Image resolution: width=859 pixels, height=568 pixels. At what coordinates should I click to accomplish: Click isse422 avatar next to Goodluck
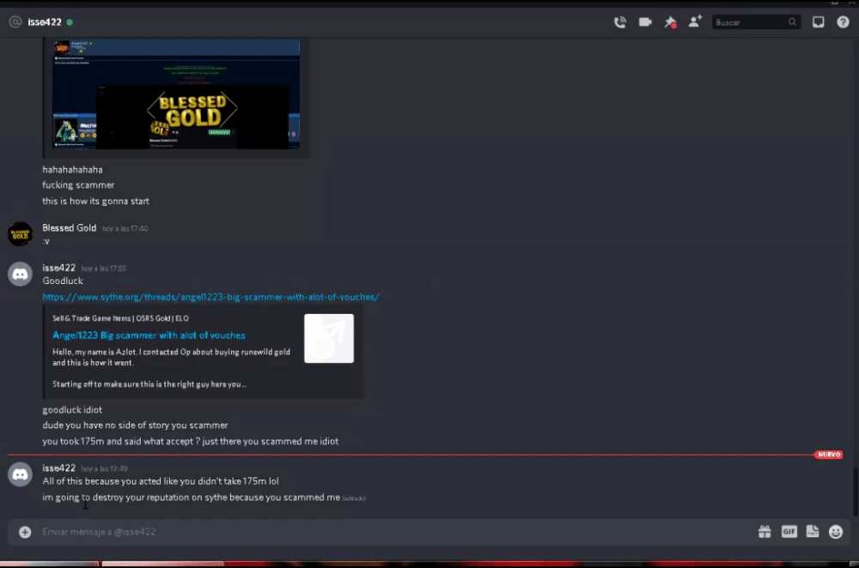(21, 275)
